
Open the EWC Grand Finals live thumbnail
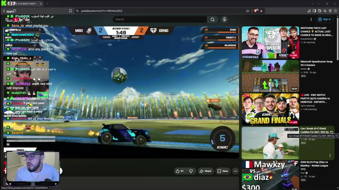click(270, 109)
